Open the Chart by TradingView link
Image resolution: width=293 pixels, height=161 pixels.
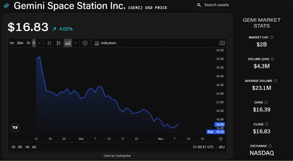pos(117,156)
